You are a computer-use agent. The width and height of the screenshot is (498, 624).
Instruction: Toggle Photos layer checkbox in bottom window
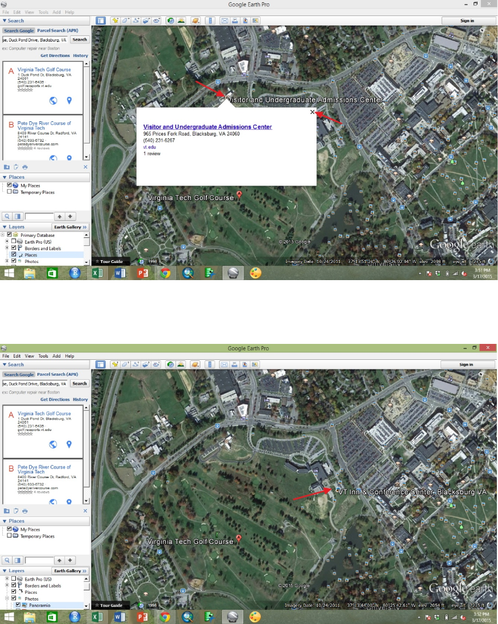pos(14,598)
